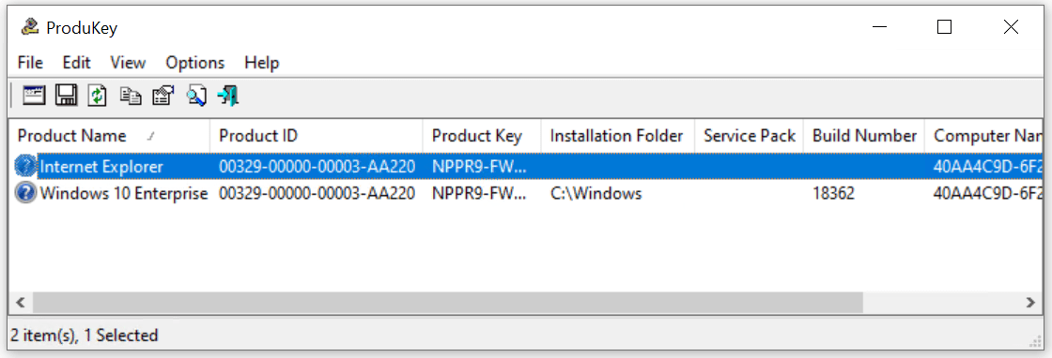Open the File menu
Image resolution: width=1052 pixels, height=358 pixels.
[30, 63]
